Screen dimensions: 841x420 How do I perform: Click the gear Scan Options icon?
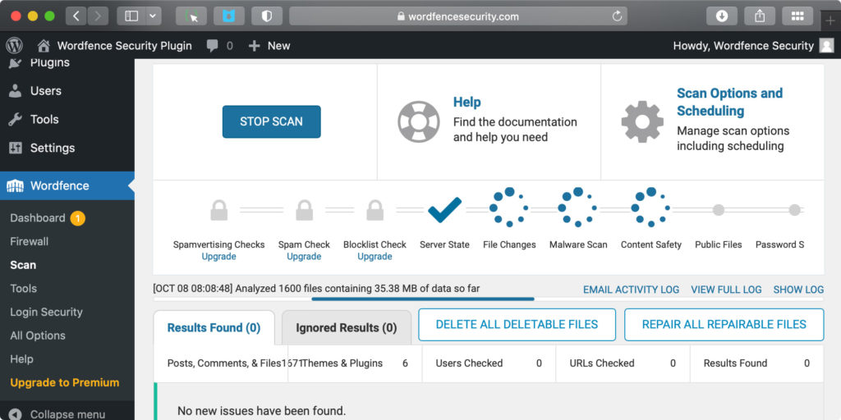click(x=642, y=121)
